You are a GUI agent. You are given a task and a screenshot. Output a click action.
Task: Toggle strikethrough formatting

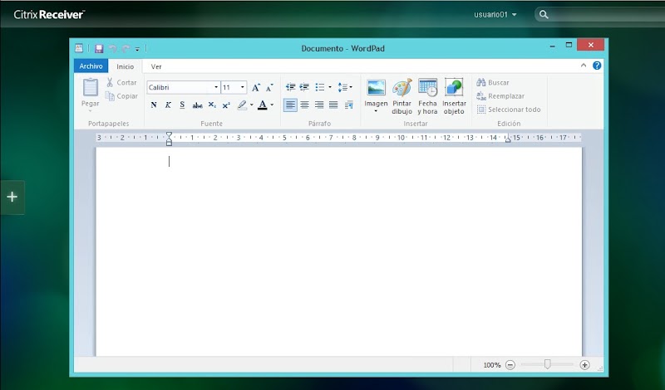click(x=197, y=105)
